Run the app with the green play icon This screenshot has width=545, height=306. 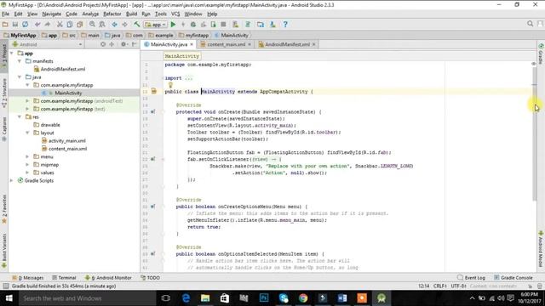click(173, 25)
